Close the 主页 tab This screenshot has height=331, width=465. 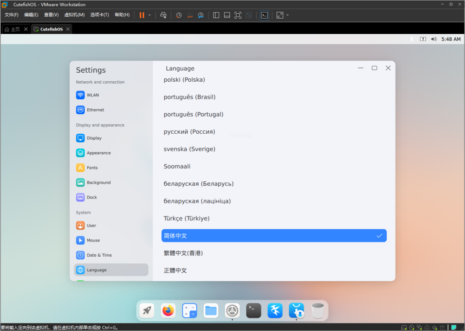[x=26, y=29]
